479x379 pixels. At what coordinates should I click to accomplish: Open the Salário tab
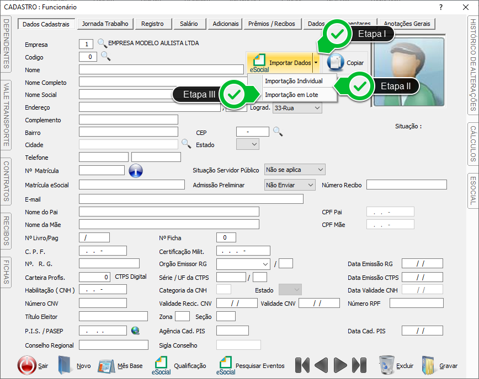coord(189,24)
